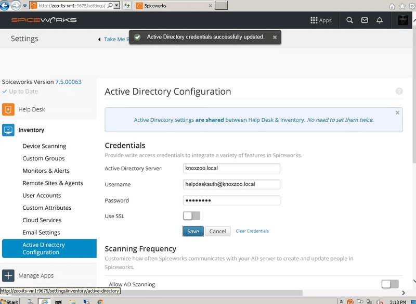Image resolution: width=416 pixels, height=304 pixels.
Task: Open a new blank browser tab
Action: 221,6
